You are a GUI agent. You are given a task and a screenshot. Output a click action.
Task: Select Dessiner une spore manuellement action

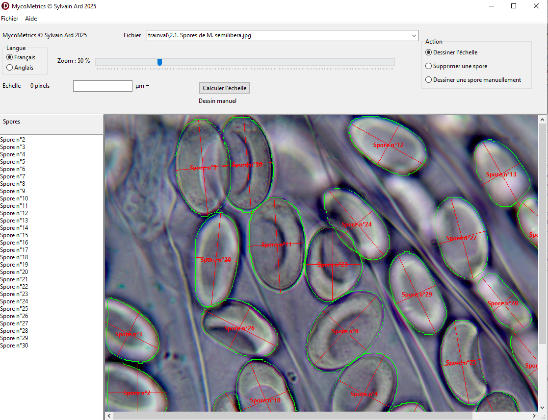473,79
